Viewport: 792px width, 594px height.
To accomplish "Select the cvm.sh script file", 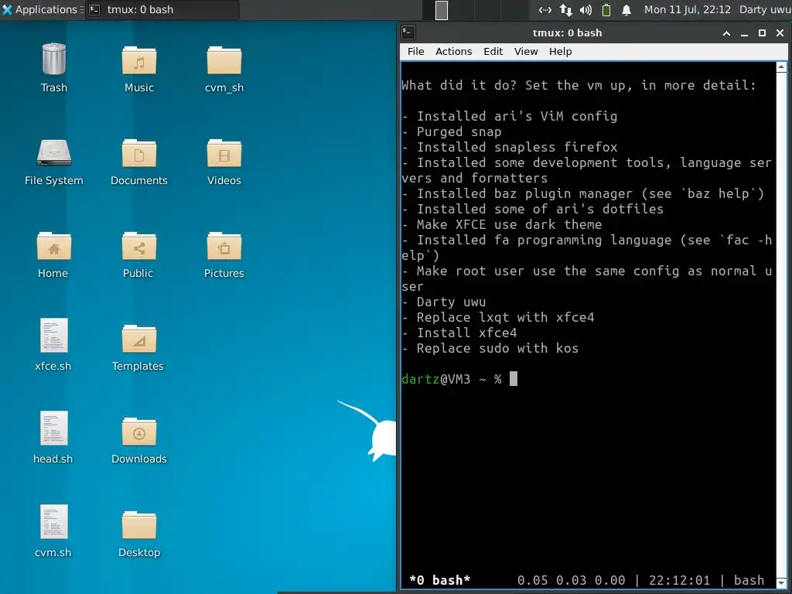I will (x=53, y=531).
